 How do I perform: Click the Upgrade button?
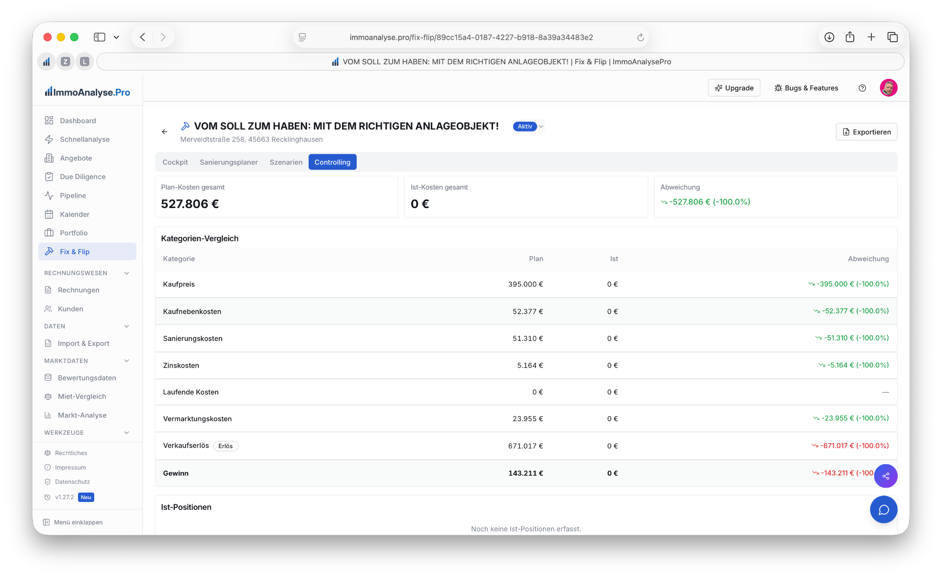point(734,88)
